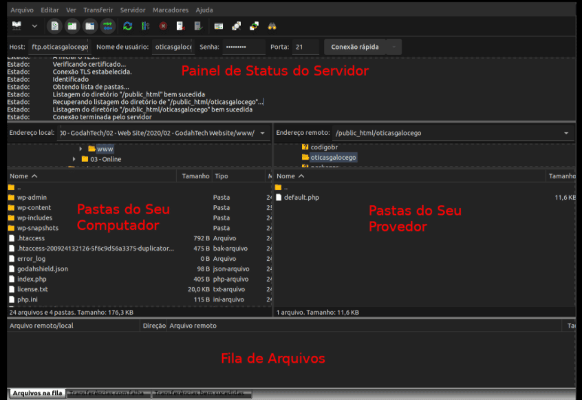This screenshot has height=400, width=582.
Task: Sort local files by Tipo column
Action: 239,176
